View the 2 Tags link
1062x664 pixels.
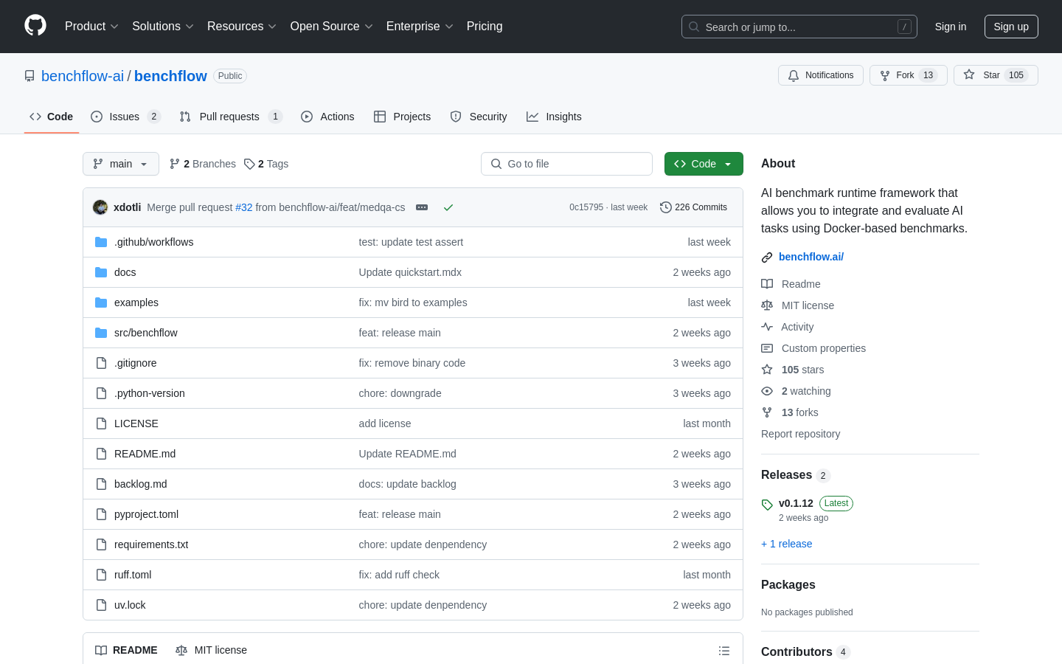coord(266,164)
